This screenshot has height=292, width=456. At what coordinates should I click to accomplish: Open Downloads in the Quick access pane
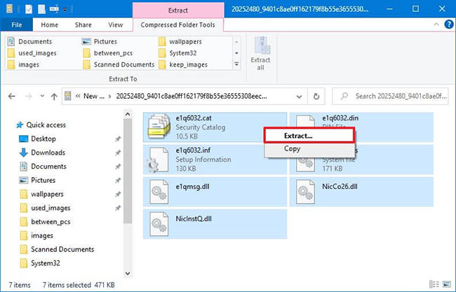(x=48, y=153)
